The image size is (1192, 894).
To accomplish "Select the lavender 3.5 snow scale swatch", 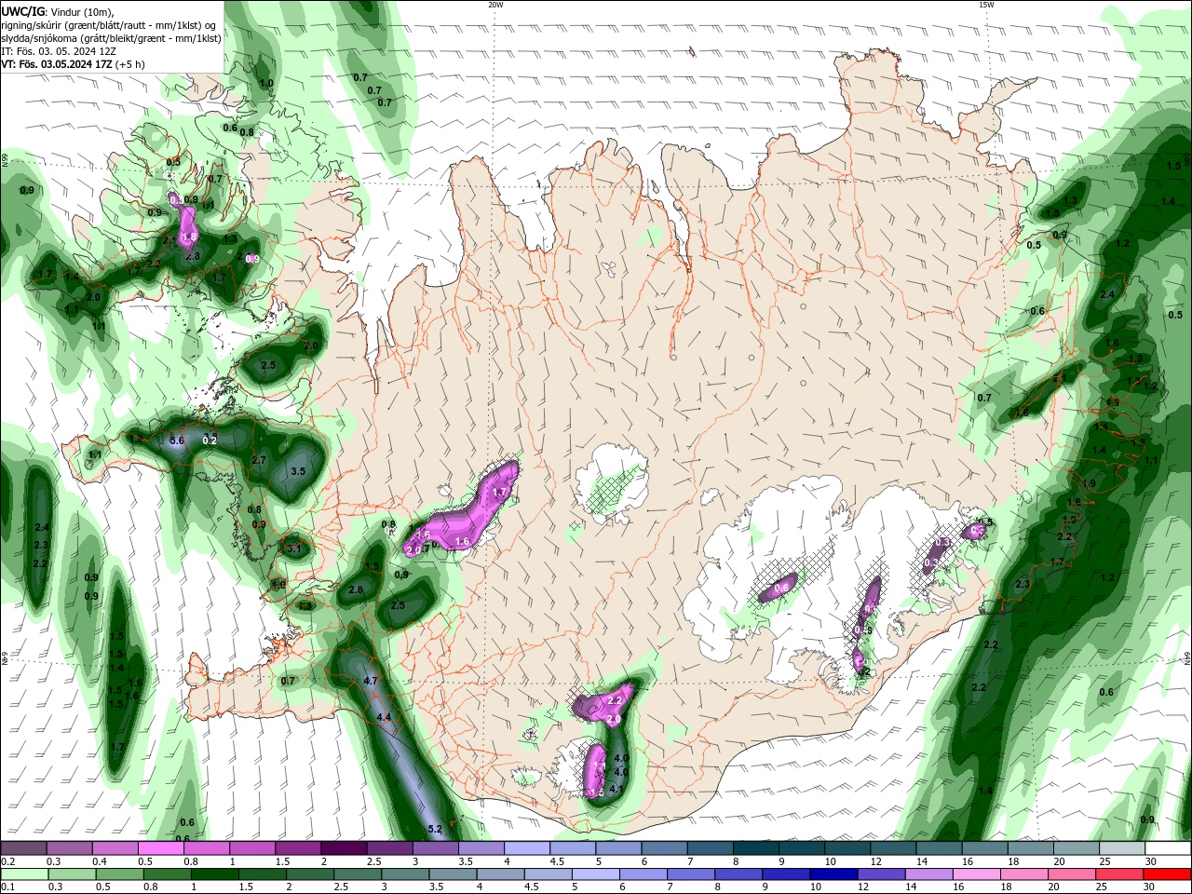I will [480, 848].
